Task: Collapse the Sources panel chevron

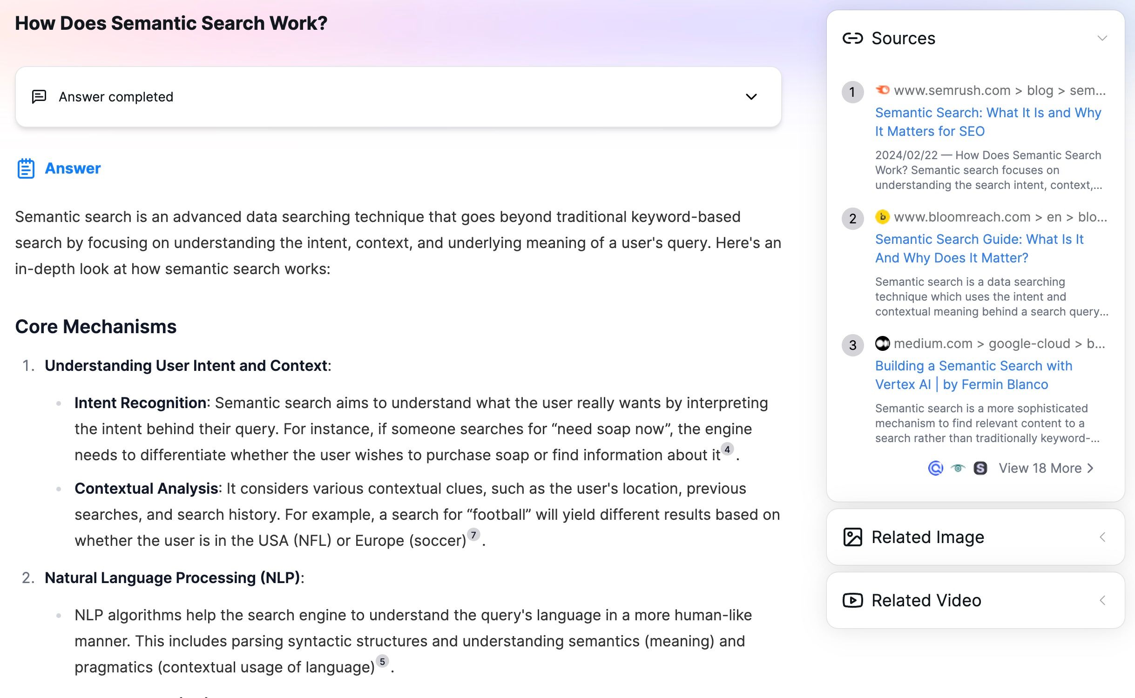Action: [x=1102, y=38]
